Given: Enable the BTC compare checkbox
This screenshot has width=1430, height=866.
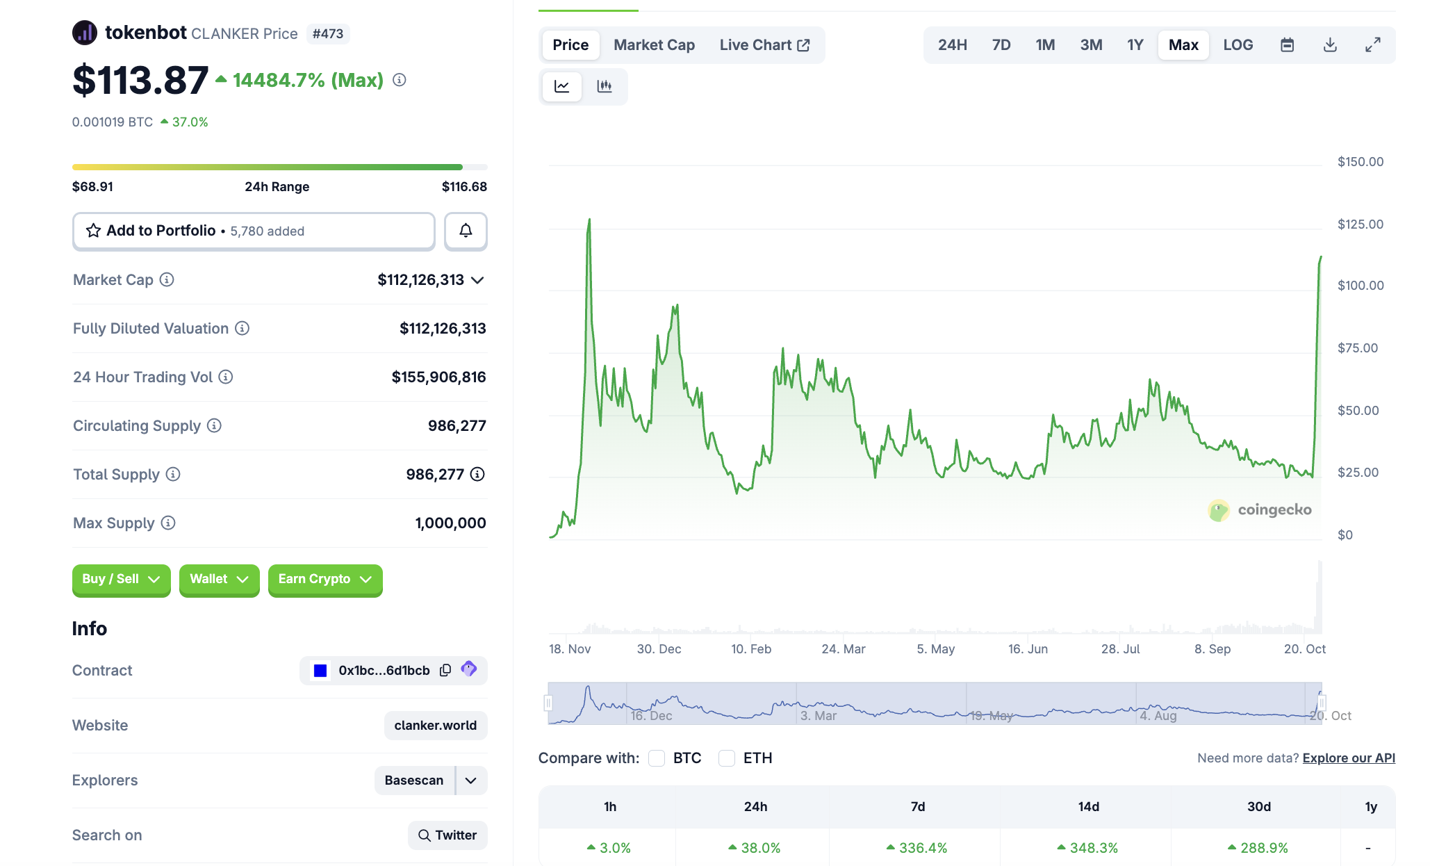Looking at the screenshot, I should (x=657, y=758).
